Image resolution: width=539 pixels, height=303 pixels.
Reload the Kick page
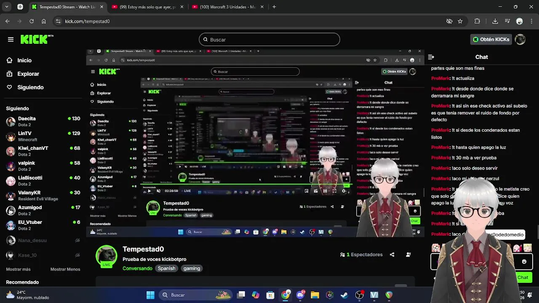[32, 21]
